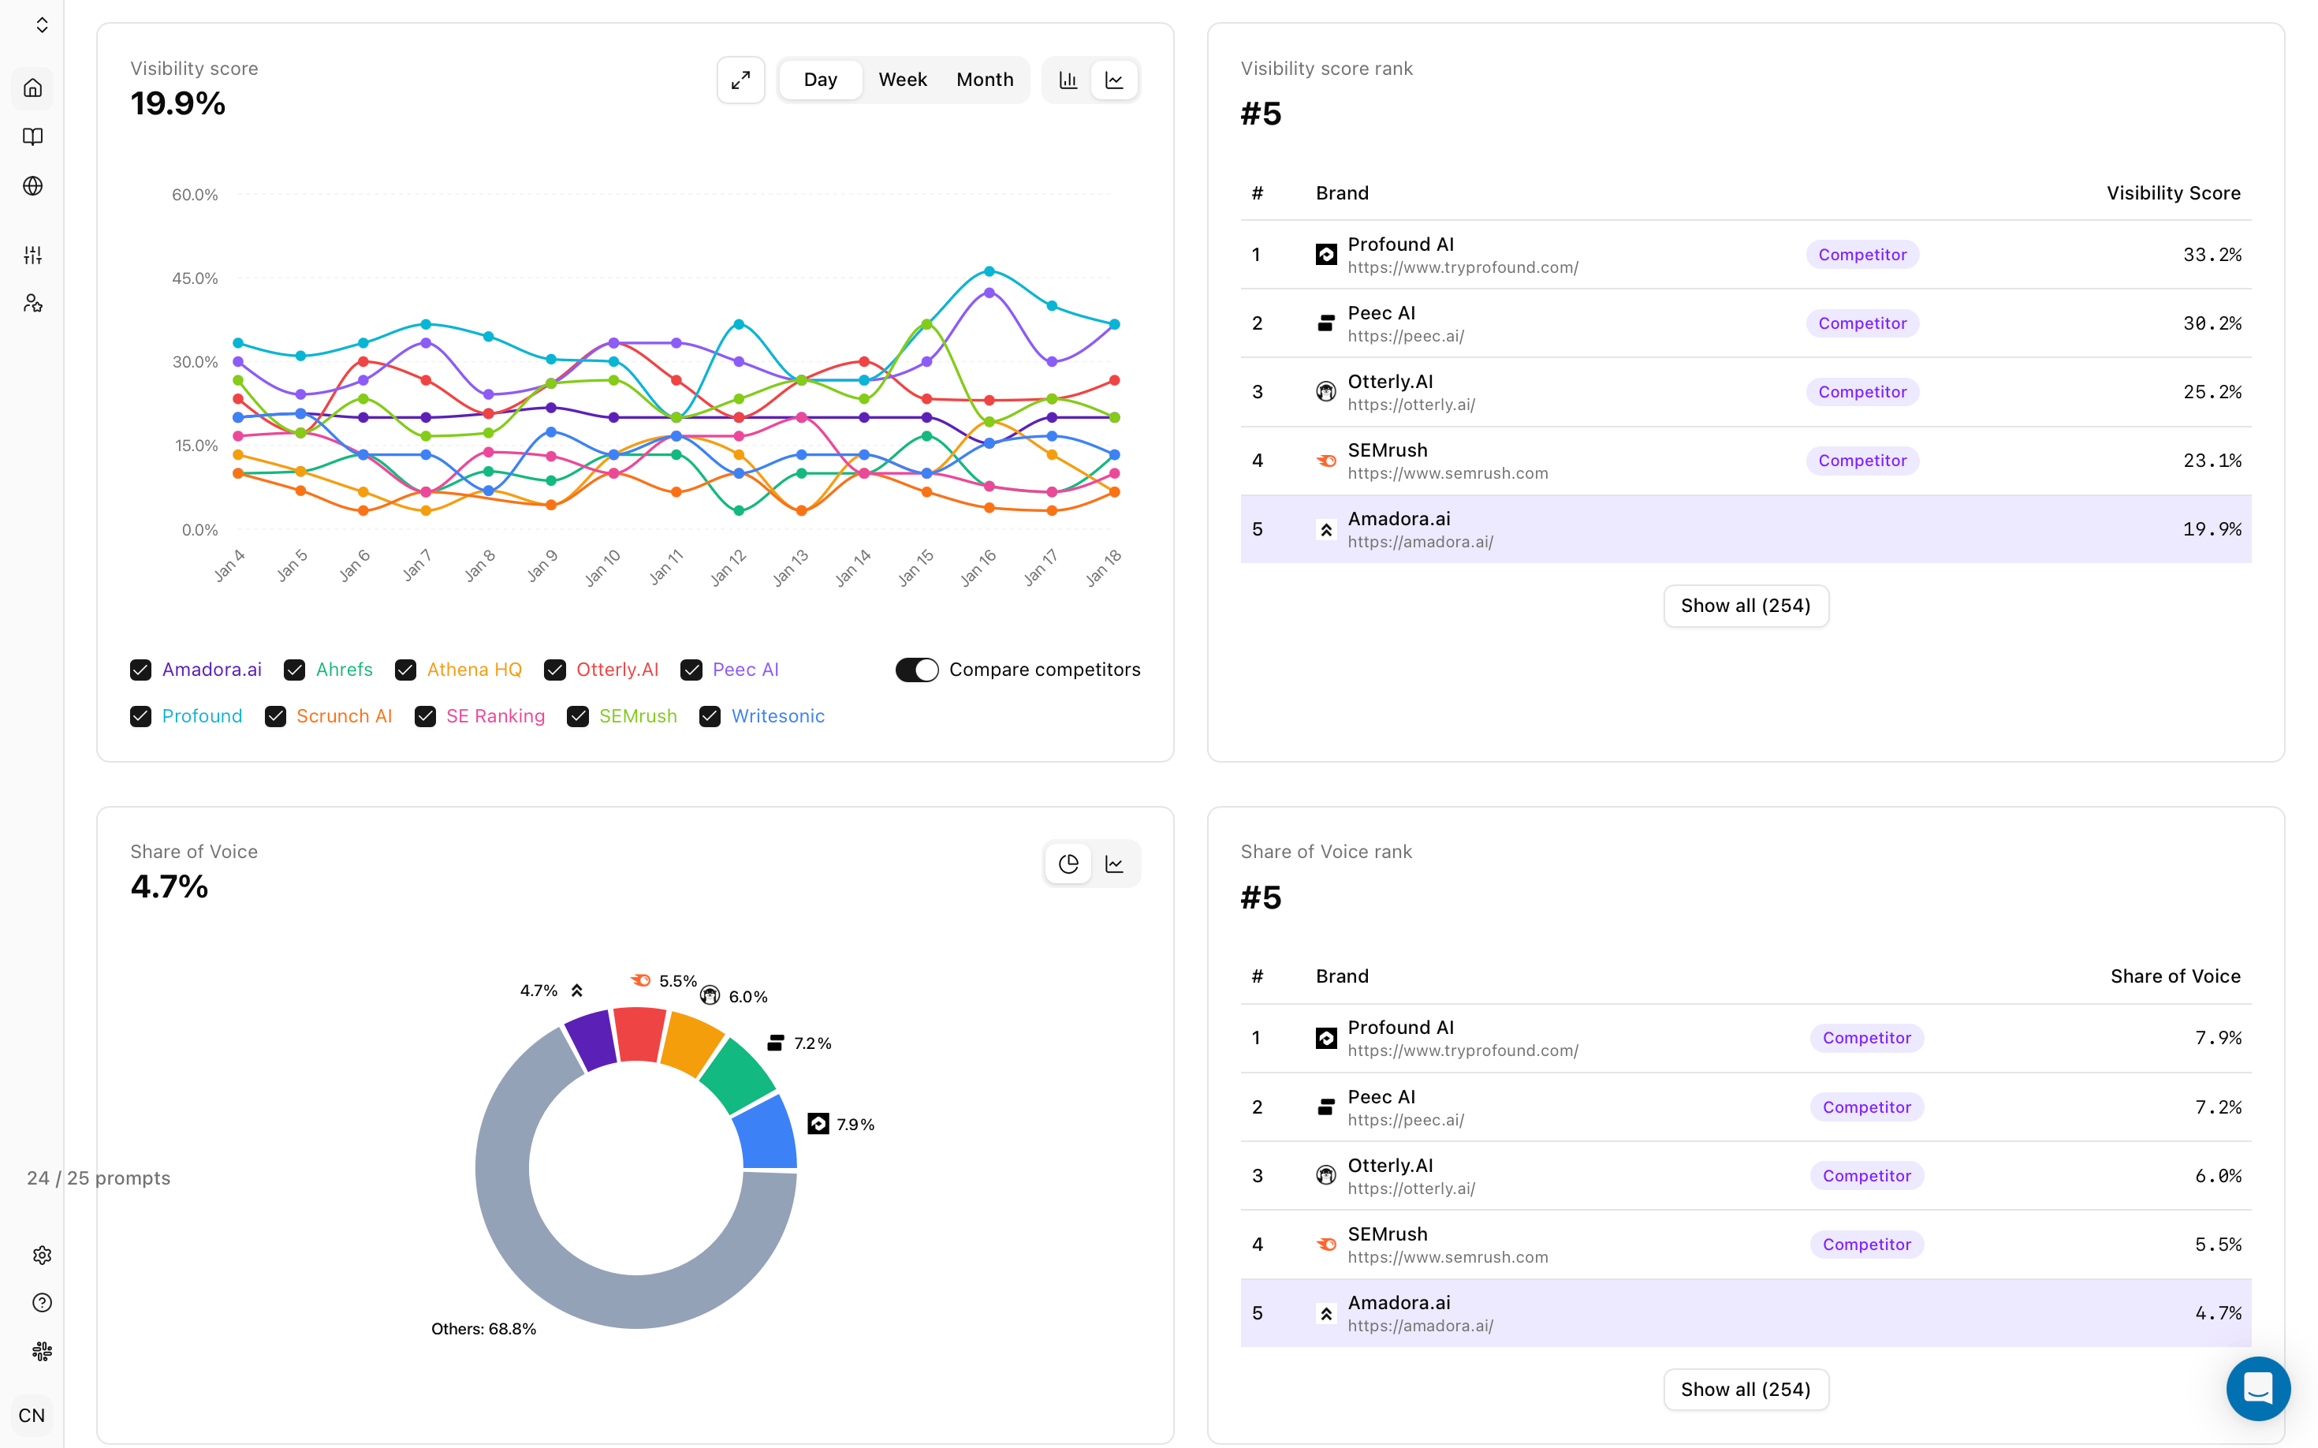Viewport: 2318px width, 1448px height.
Task: Uncheck the Peec AI series checkbox
Action: click(691, 670)
